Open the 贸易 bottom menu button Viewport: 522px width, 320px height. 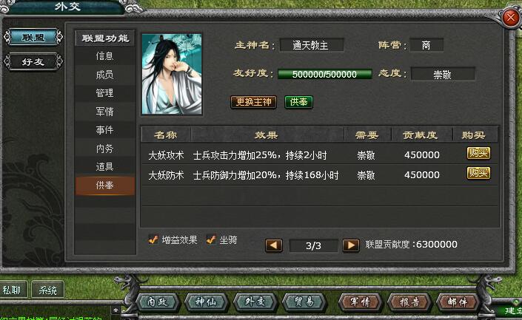tap(304, 302)
